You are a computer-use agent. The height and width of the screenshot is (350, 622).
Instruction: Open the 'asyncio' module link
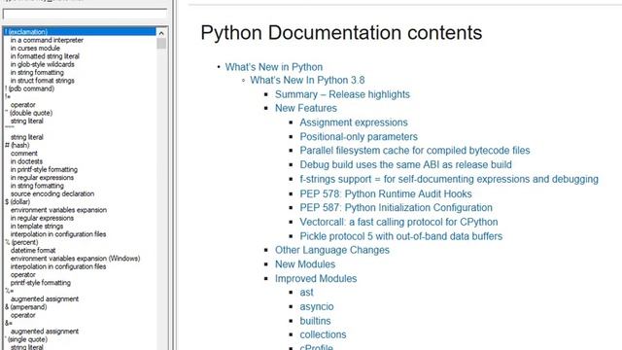coord(317,307)
